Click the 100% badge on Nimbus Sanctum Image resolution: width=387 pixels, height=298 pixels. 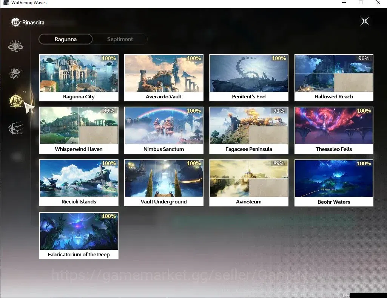click(194, 111)
